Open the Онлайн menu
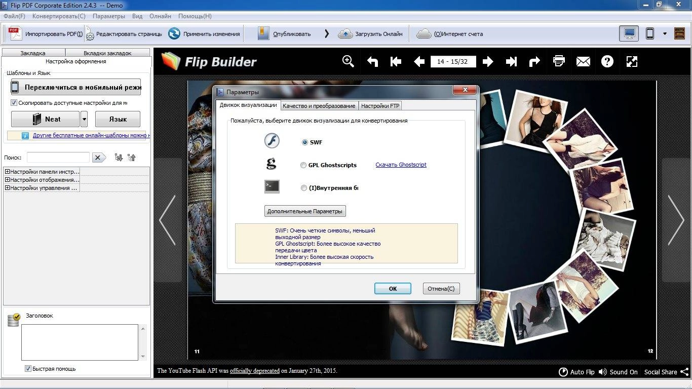The width and height of the screenshot is (692, 389). [x=160, y=16]
